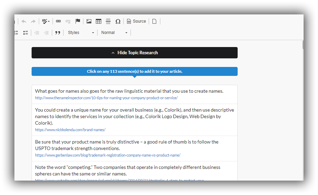This screenshot has height=195, width=318.
Task: Insert an image with the picture icon
Action: (89, 21)
